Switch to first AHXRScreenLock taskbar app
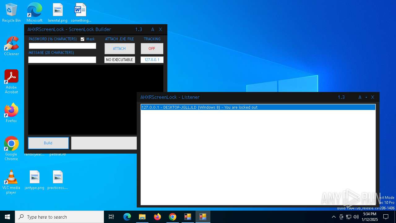The height and width of the screenshot is (223, 396). click(x=188, y=217)
